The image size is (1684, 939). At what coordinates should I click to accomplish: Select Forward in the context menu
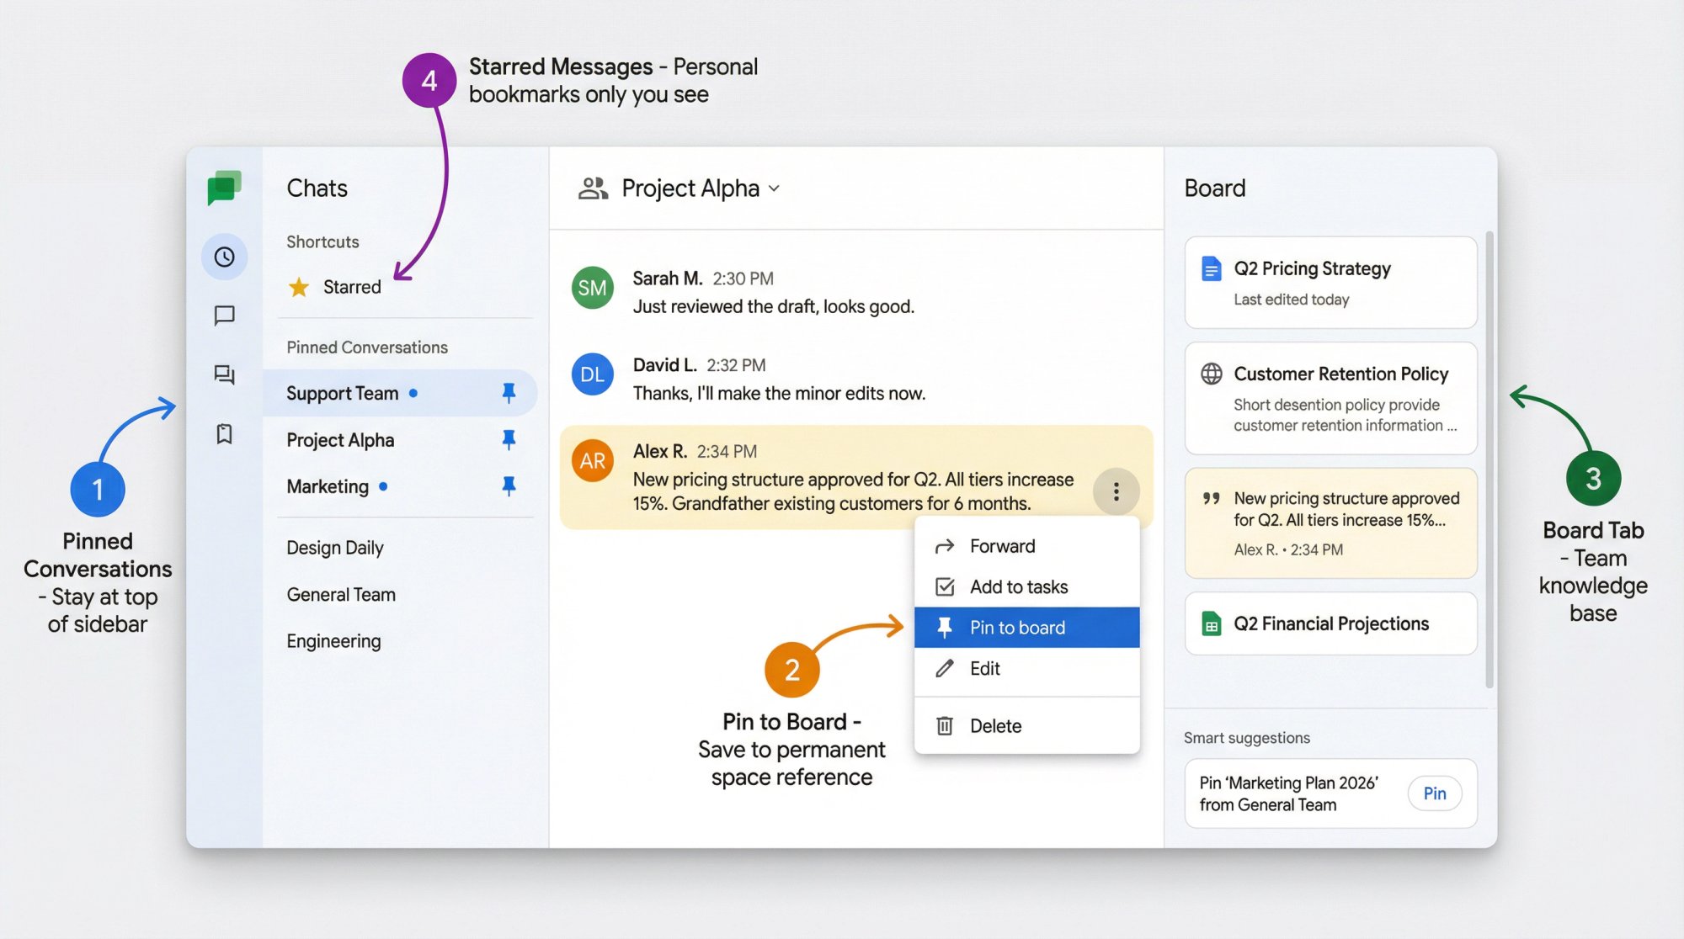pos(1002,545)
